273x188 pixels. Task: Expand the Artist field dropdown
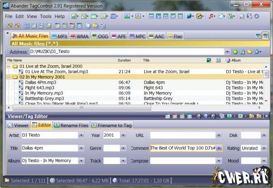coord(81,135)
